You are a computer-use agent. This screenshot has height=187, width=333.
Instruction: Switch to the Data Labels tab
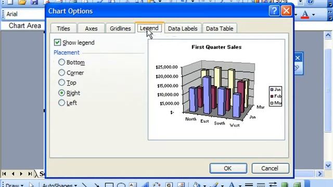[x=183, y=29]
